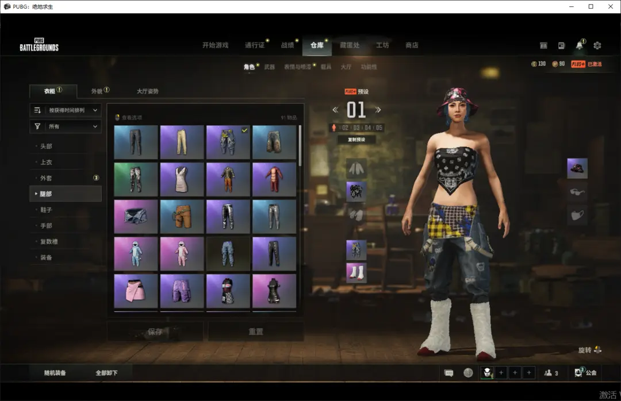Viewport: 621px width, 401px height.
Task: Click the sort icon beside 按获得时间排列
Action: point(37,110)
